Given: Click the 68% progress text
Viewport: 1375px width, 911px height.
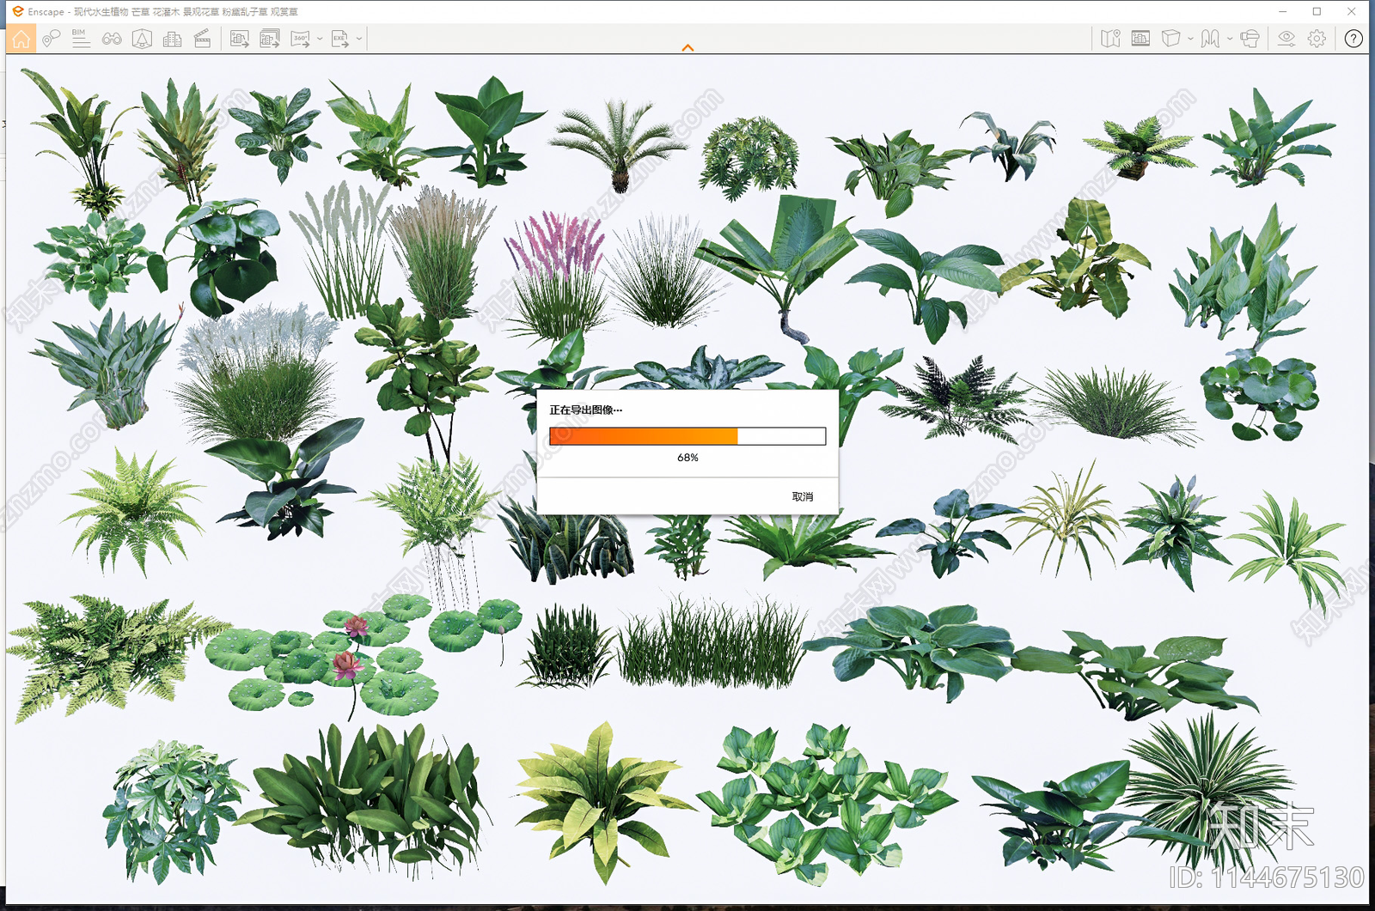Looking at the screenshot, I should coord(687,458).
